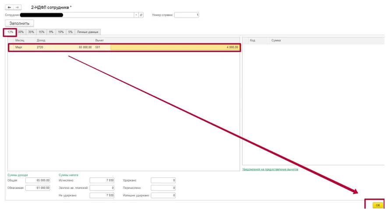The width and height of the screenshot is (388, 209).
Task: Select the Март income row
Action: point(124,47)
